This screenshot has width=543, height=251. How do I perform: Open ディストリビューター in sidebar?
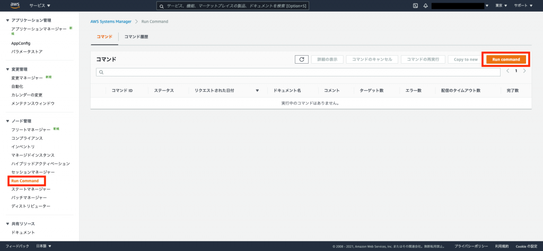click(31, 206)
